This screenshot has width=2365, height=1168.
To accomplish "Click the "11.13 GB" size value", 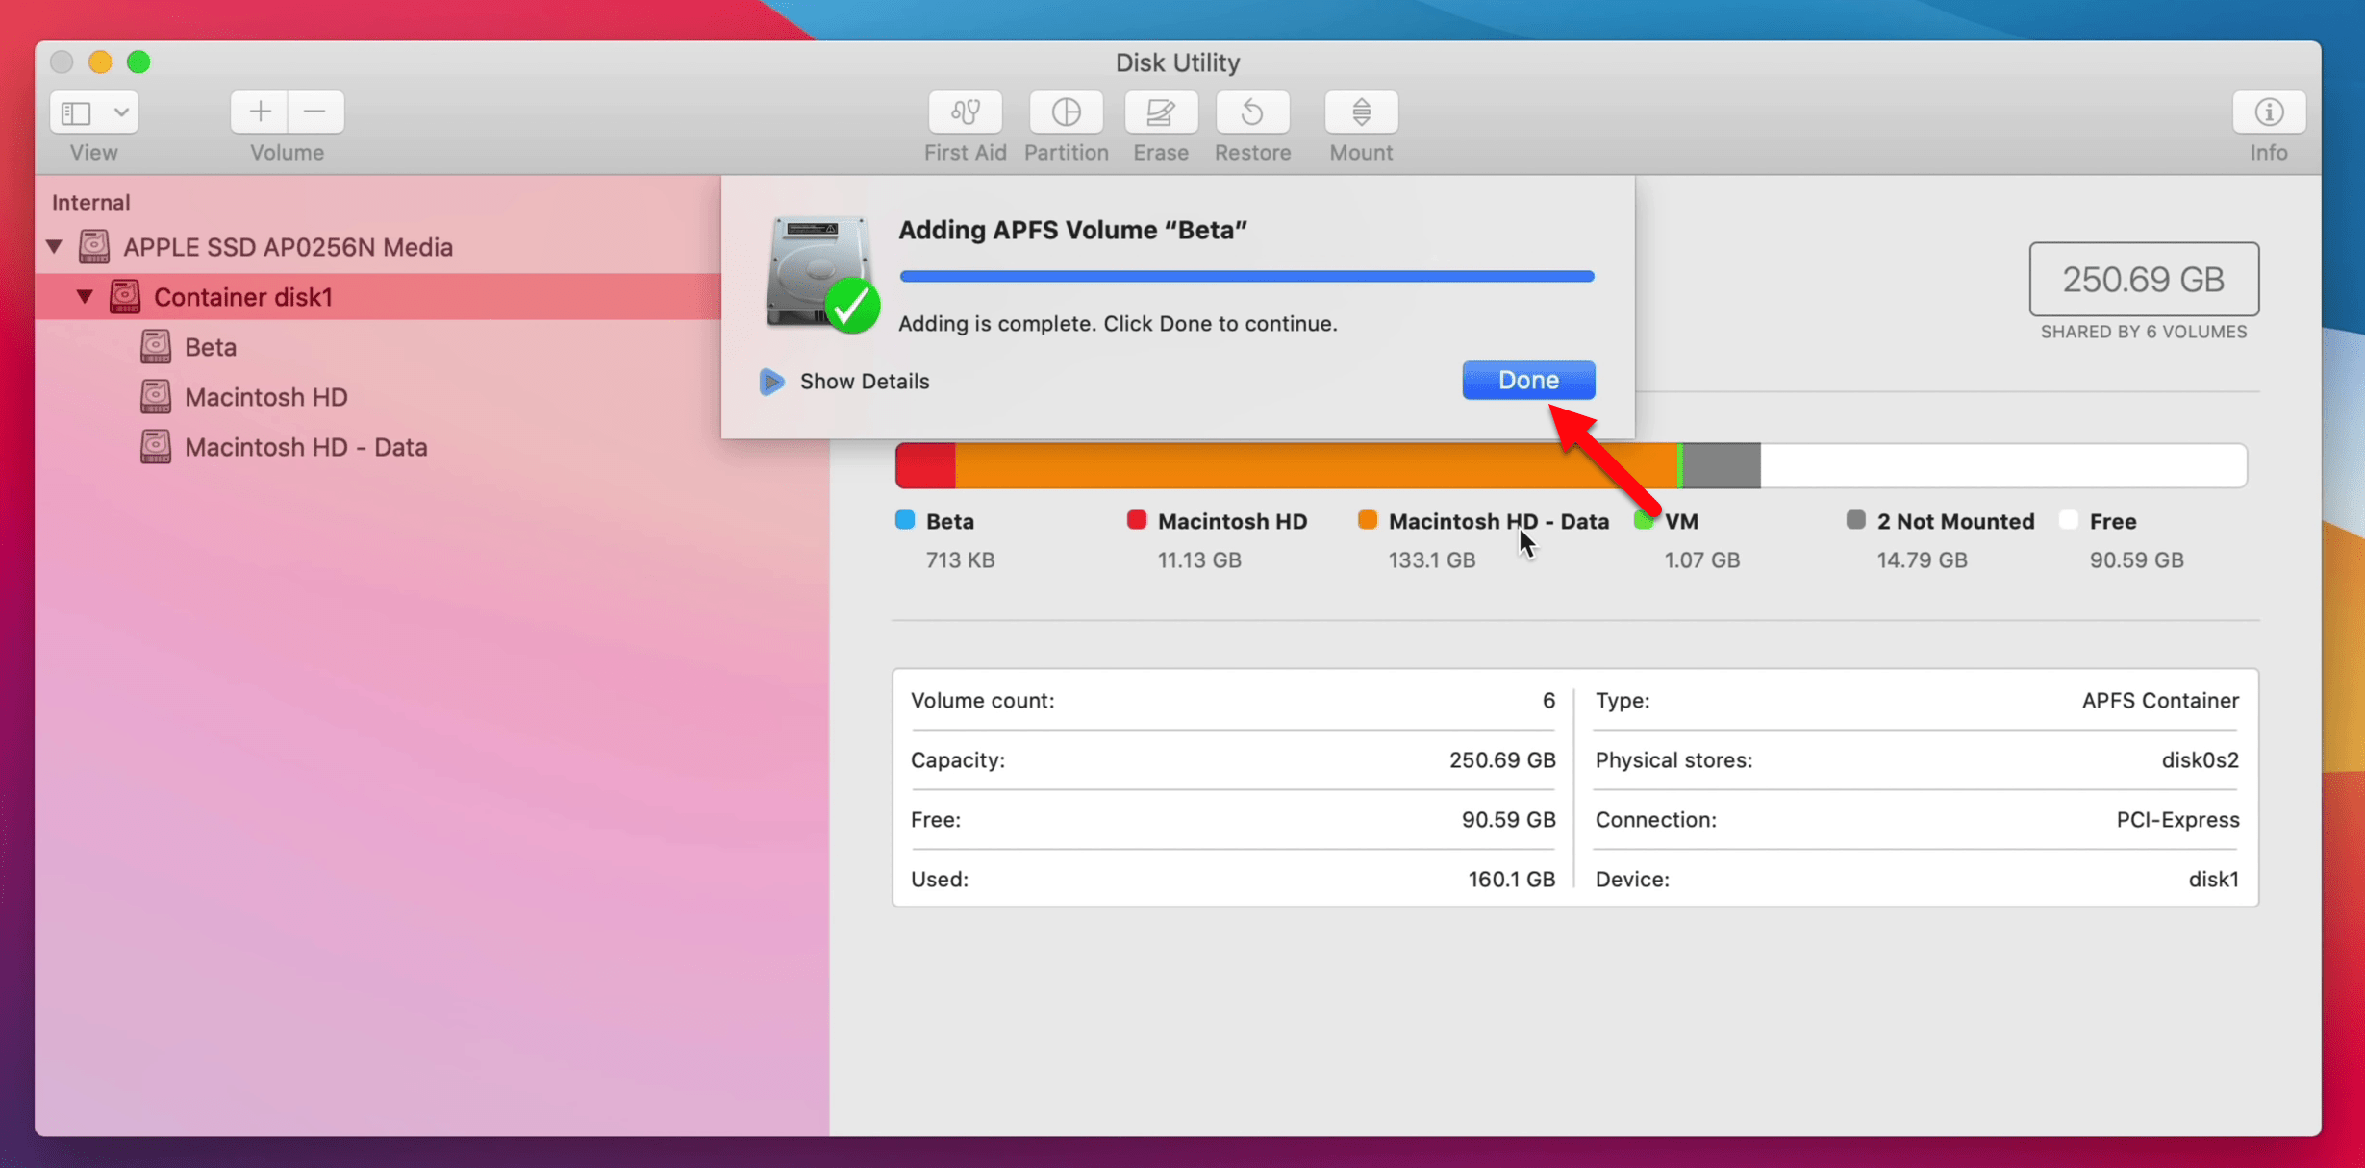I will point(1199,560).
